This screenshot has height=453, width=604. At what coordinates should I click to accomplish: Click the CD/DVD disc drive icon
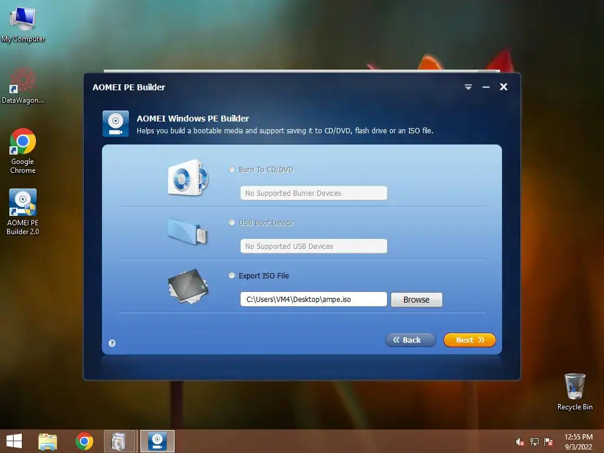pos(188,178)
